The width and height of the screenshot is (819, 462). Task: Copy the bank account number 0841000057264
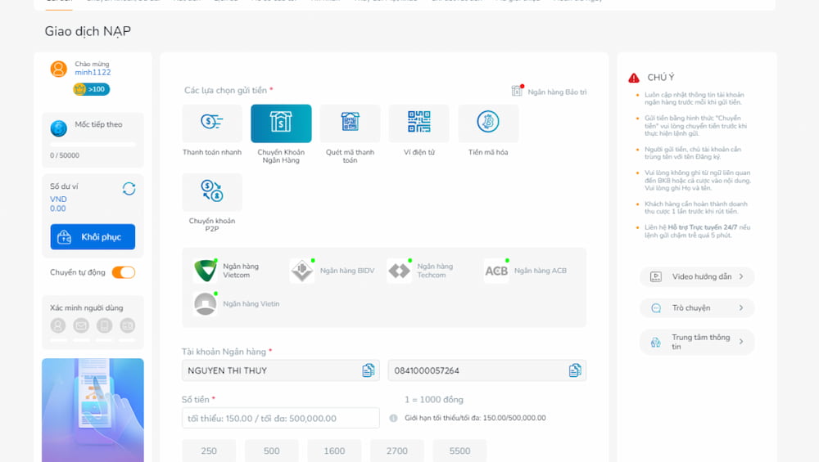[x=575, y=370]
